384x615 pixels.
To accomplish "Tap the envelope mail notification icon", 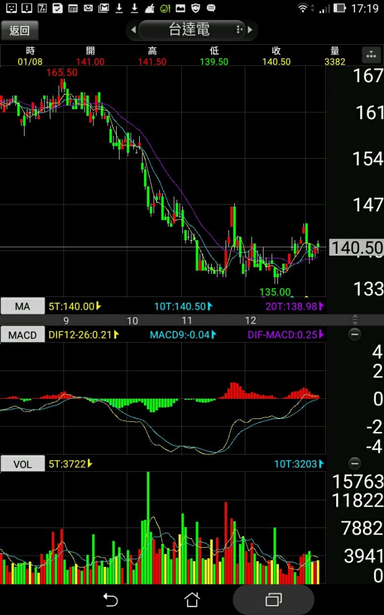I will point(89,7).
